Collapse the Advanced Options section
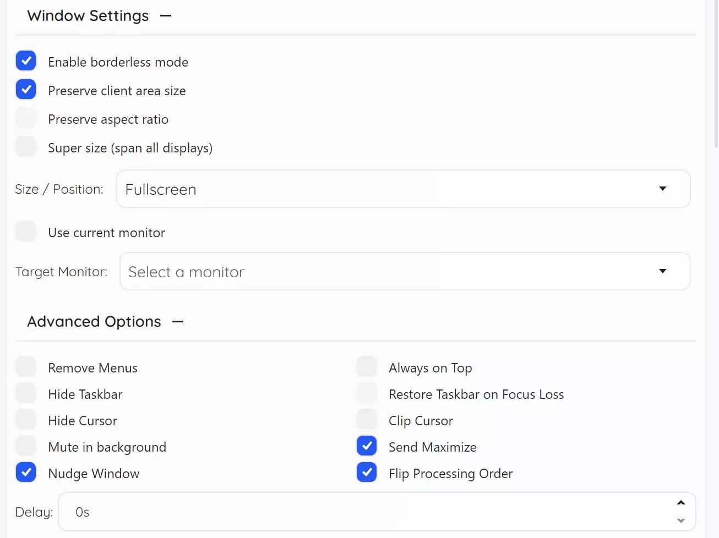 (178, 322)
